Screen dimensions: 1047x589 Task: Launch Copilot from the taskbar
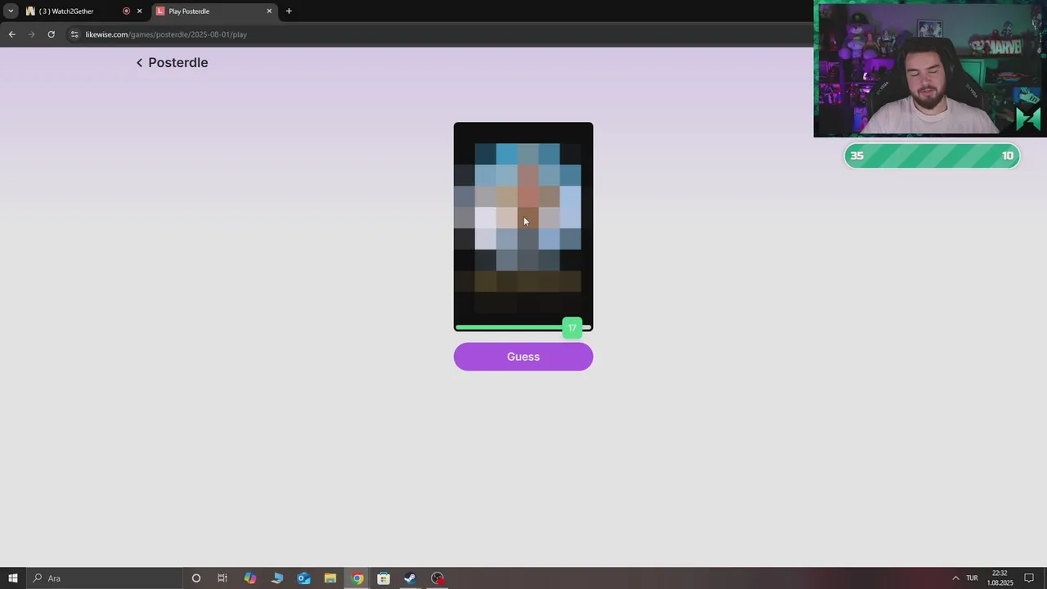point(249,578)
